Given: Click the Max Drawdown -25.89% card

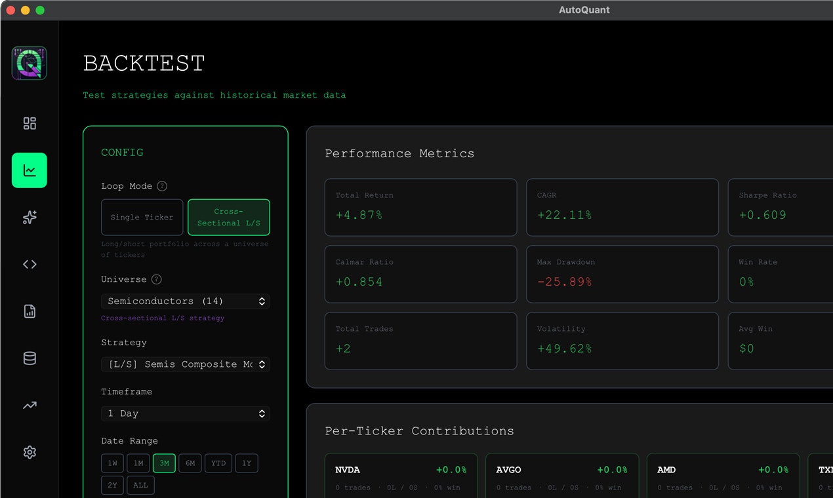Looking at the screenshot, I should [622, 274].
